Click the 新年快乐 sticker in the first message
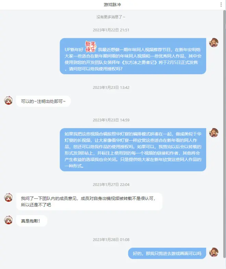226x269 pixels. coord(91,46)
